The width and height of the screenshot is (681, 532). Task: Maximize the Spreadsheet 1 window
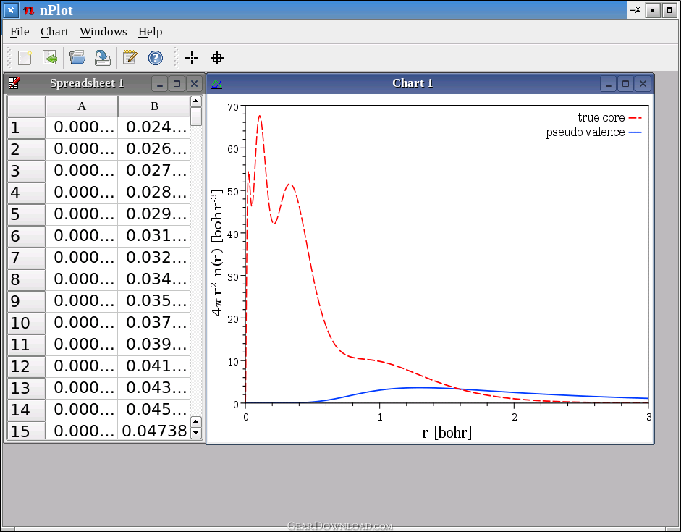click(x=177, y=83)
